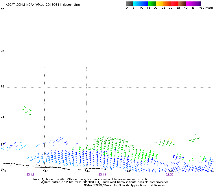This screenshot has width=214, height=187.
Task: Click the 22:02 swath time label
Action: click(x=169, y=175)
